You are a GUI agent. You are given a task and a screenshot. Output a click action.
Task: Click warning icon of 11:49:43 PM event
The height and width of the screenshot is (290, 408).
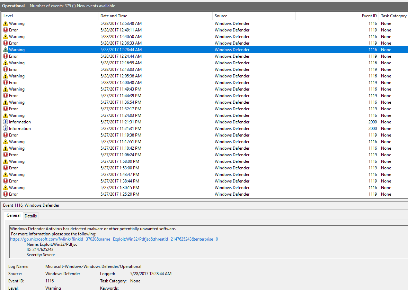pyautogui.click(x=6, y=89)
